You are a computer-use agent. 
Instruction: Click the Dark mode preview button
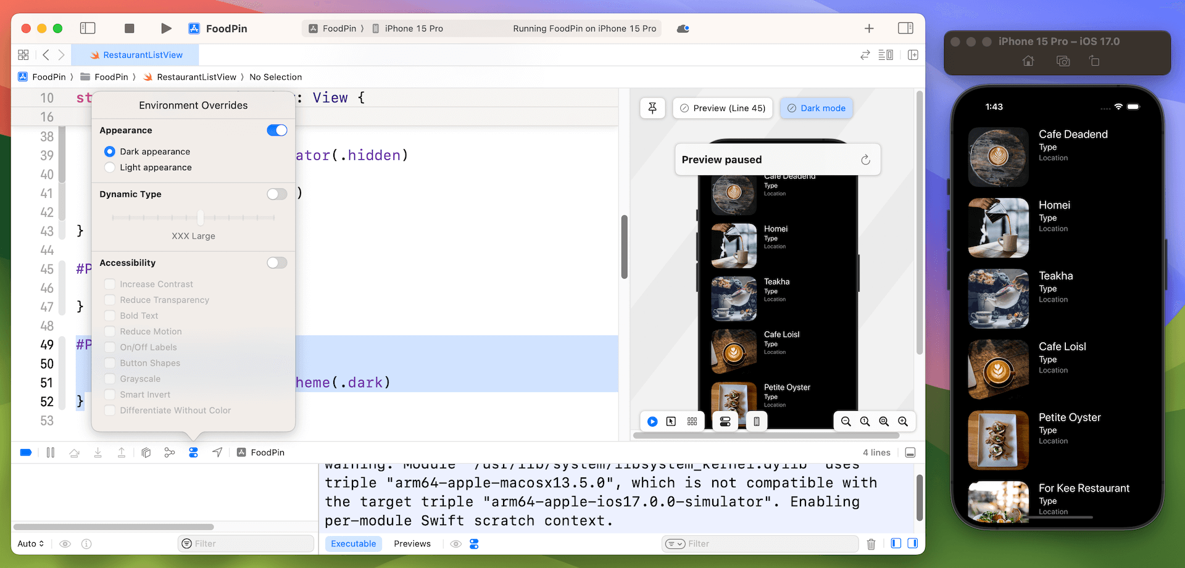tap(816, 108)
